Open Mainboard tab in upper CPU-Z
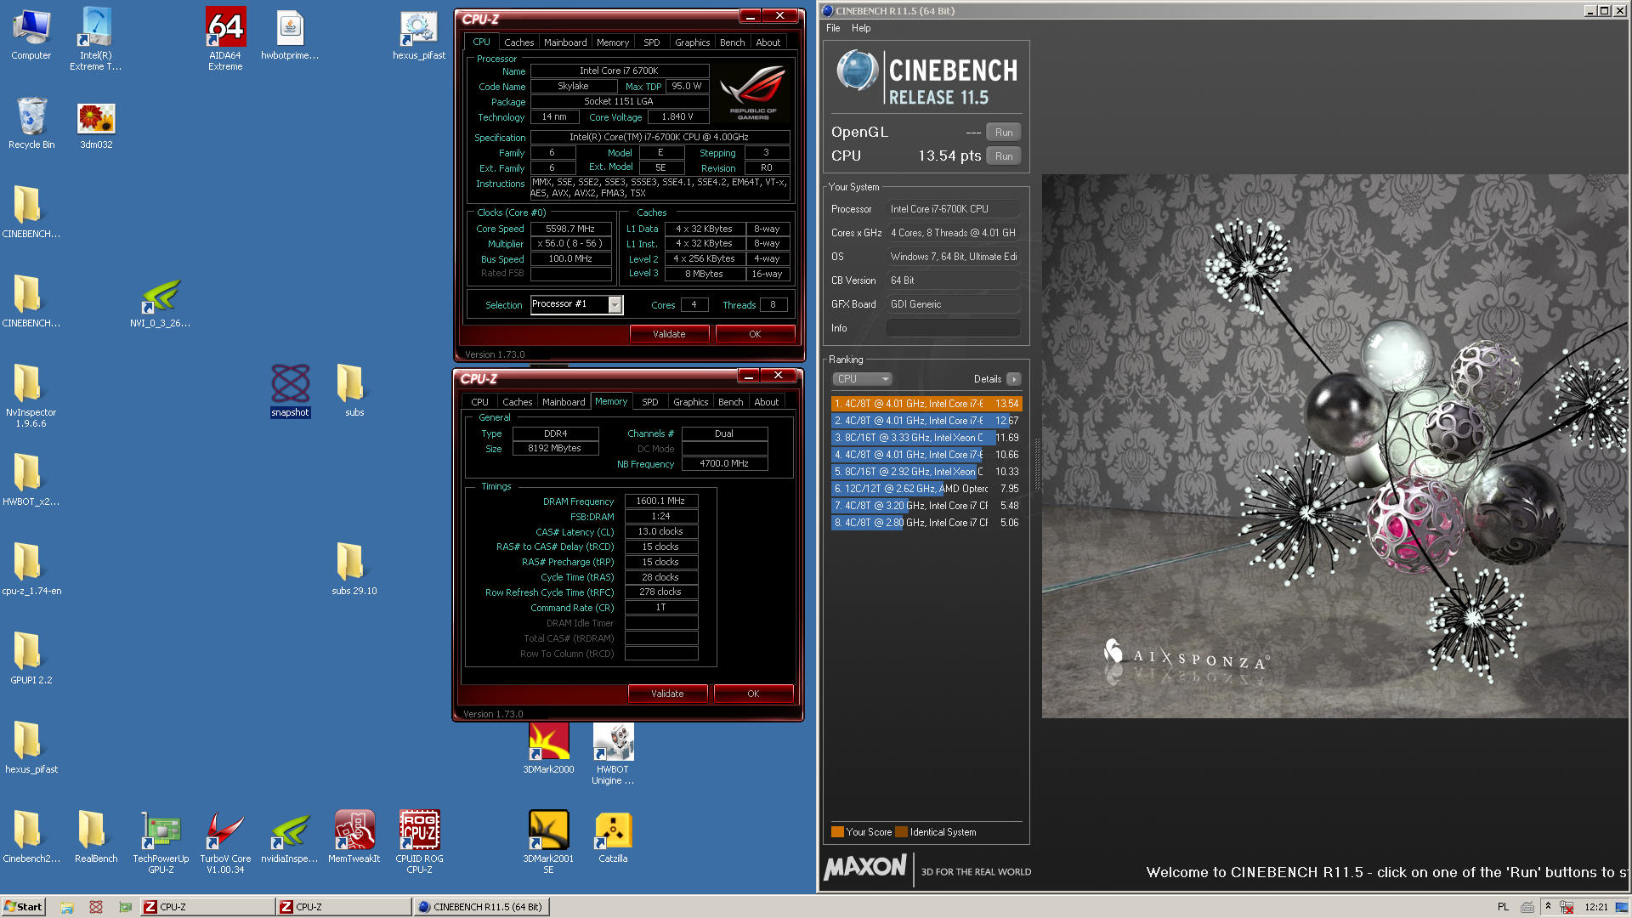The width and height of the screenshot is (1632, 918). point(565,42)
